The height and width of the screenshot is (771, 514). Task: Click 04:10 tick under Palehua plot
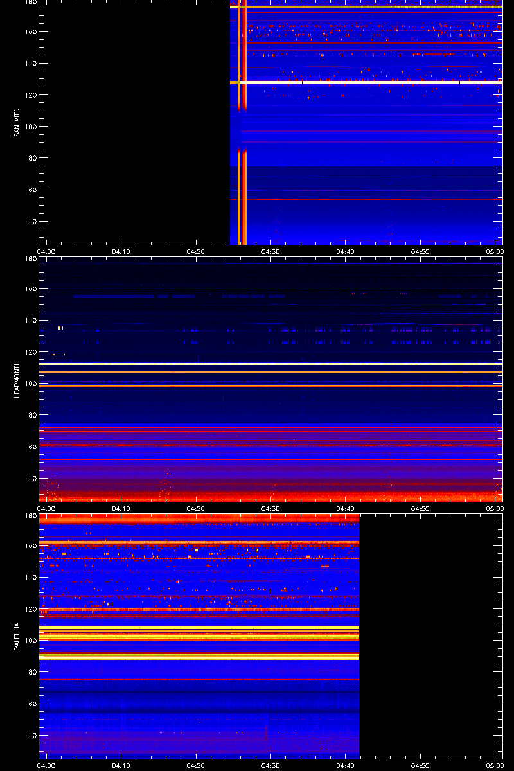pyautogui.click(x=121, y=766)
